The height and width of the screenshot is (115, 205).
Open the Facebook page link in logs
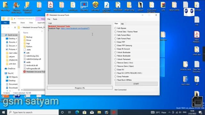coord(75,28)
